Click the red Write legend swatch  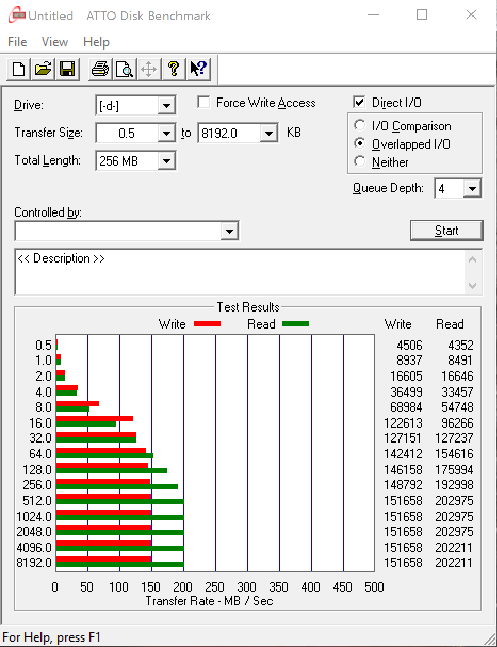coord(207,324)
